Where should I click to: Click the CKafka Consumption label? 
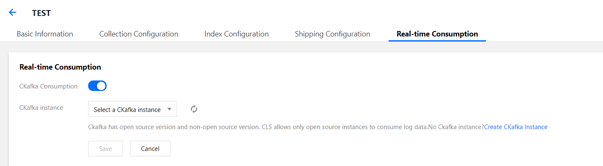pyautogui.click(x=49, y=86)
